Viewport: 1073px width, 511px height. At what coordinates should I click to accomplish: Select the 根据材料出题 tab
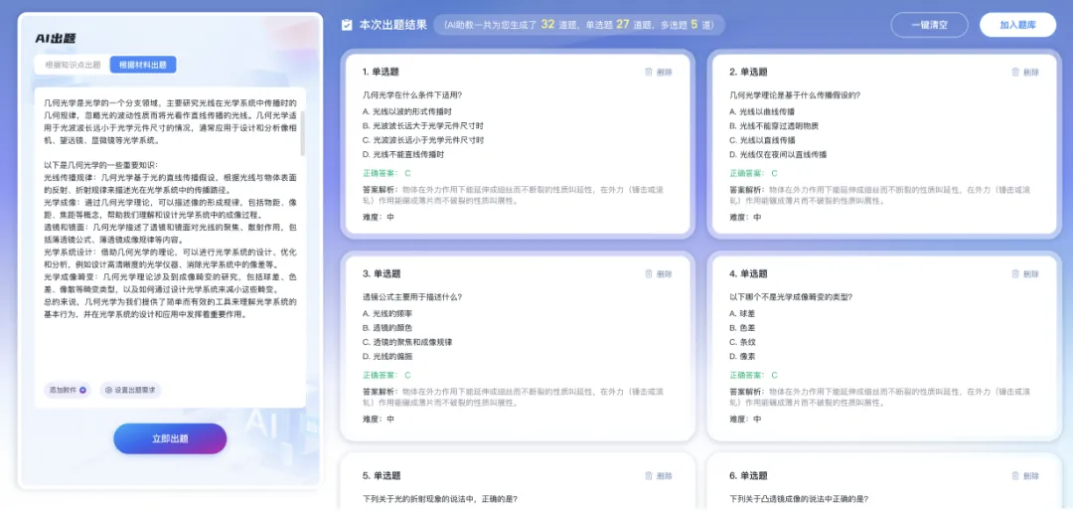(143, 65)
